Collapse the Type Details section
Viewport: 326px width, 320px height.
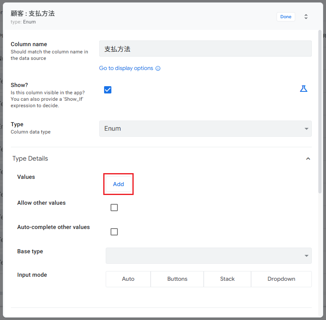pos(308,159)
